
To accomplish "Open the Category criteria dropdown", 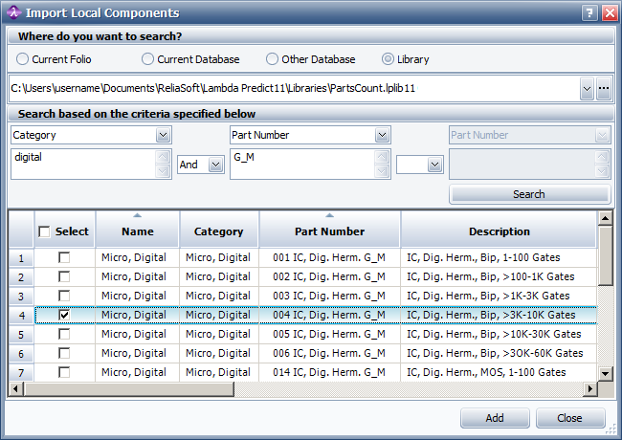I will pos(163,136).
